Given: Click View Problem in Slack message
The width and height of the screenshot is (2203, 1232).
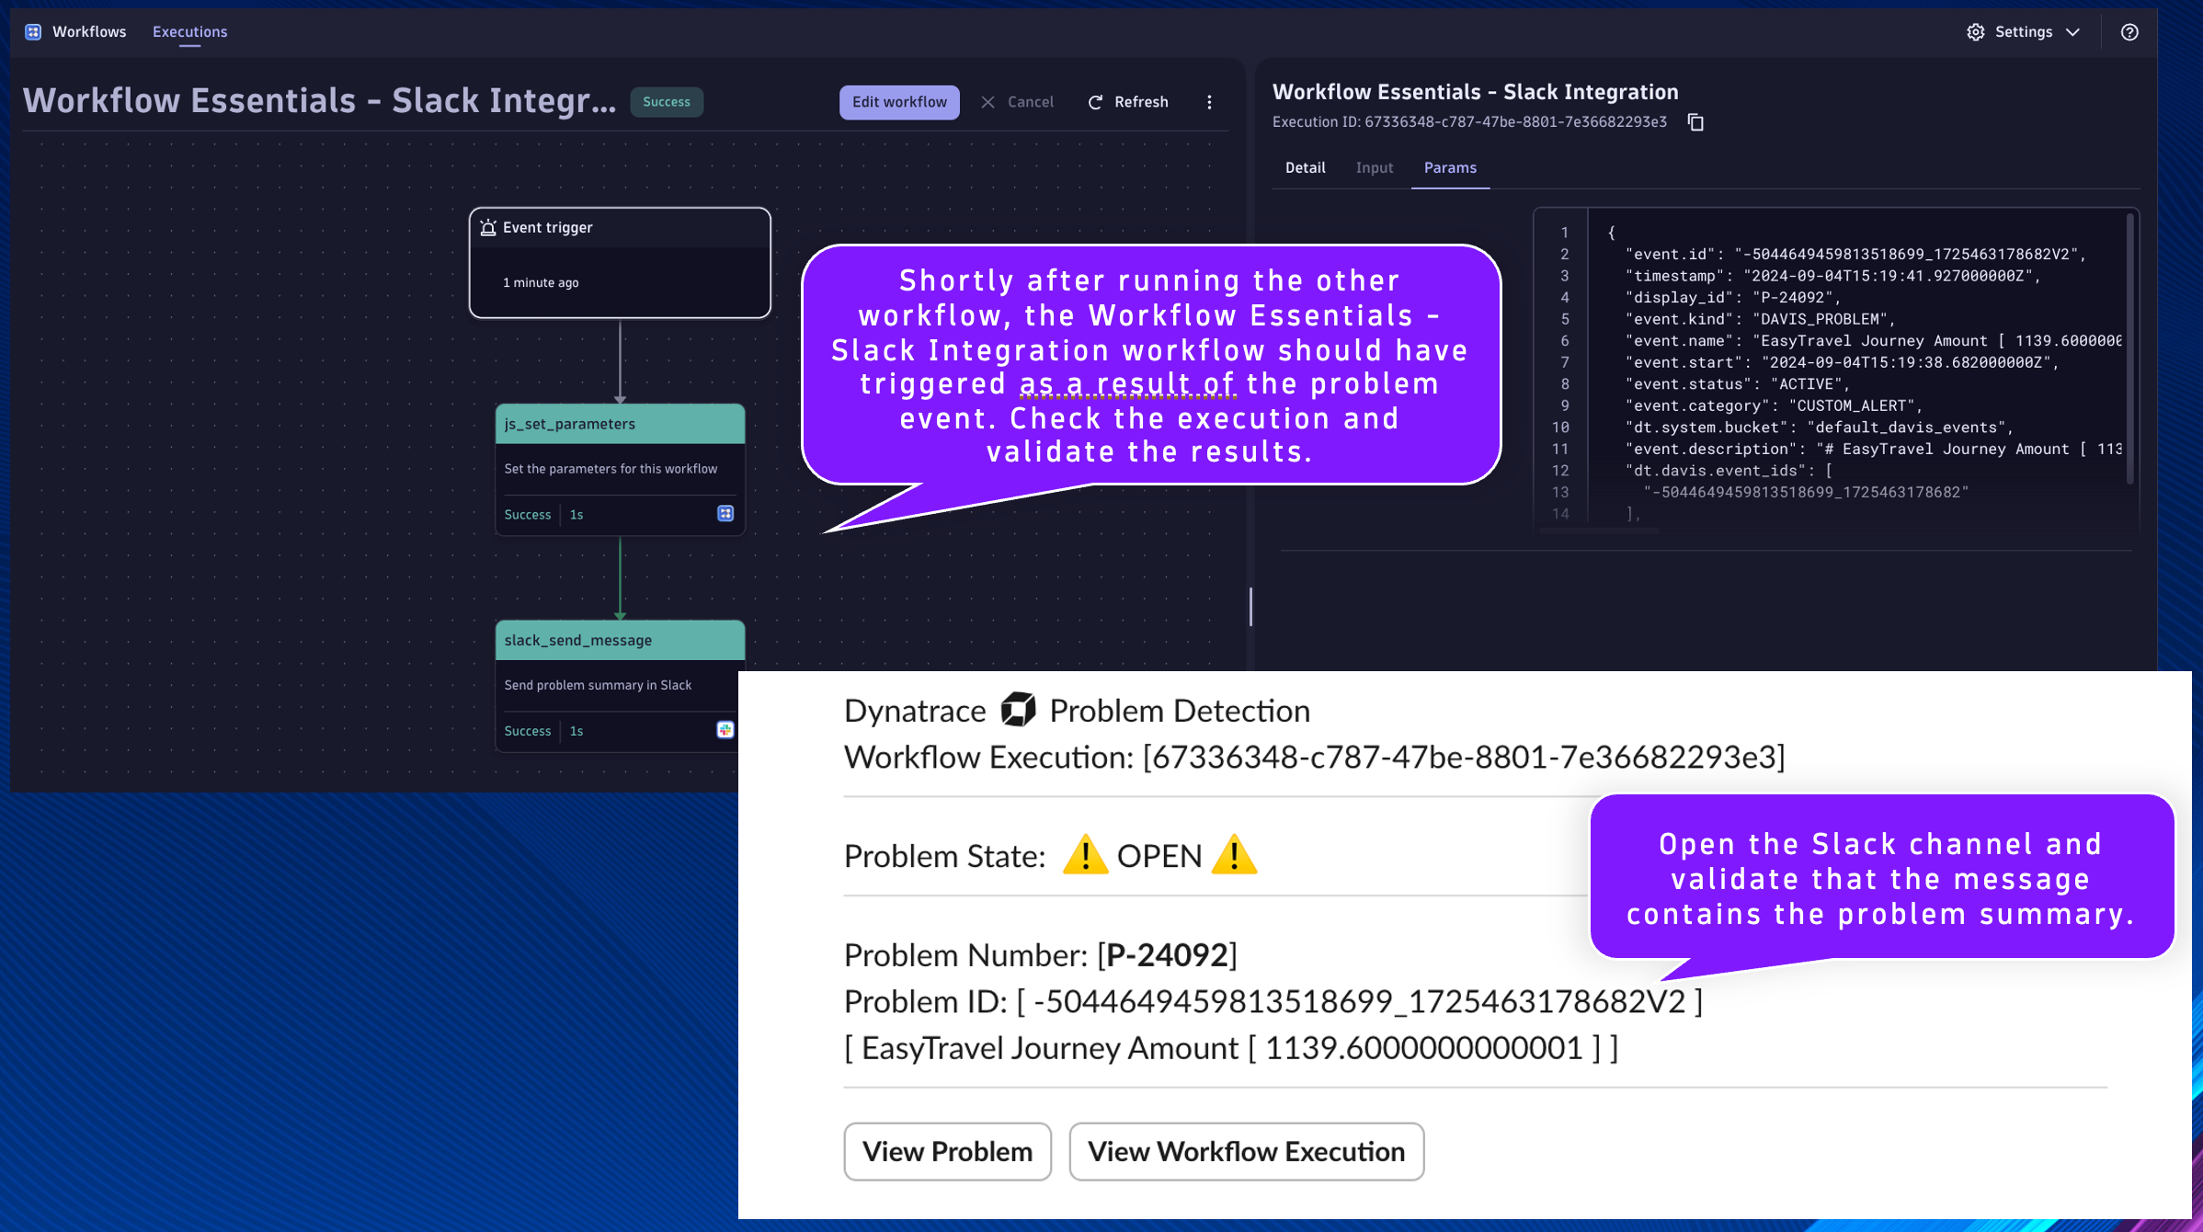Looking at the screenshot, I should [947, 1151].
